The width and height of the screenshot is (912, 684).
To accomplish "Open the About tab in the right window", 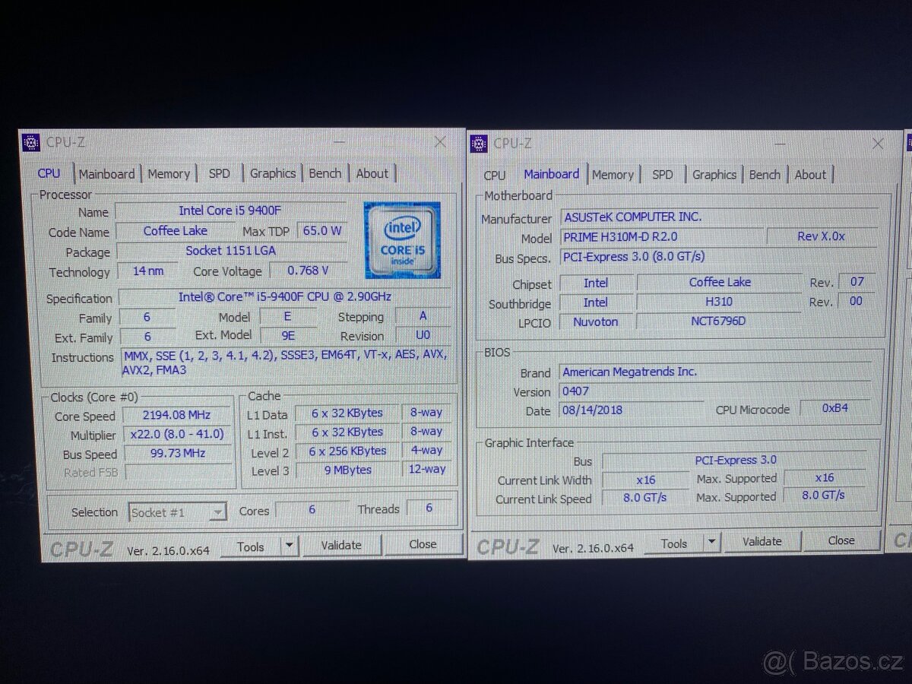I will pyautogui.click(x=810, y=175).
